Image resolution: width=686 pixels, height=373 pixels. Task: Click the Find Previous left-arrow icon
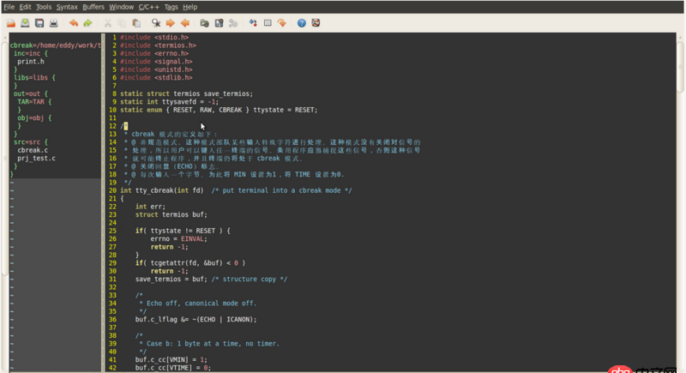click(184, 23)
